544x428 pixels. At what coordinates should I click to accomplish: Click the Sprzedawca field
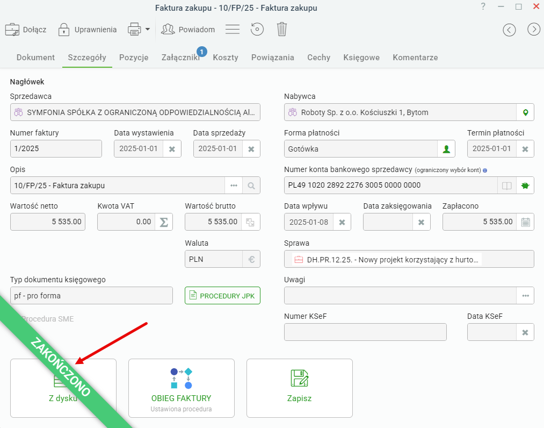(x=135, y=112)
